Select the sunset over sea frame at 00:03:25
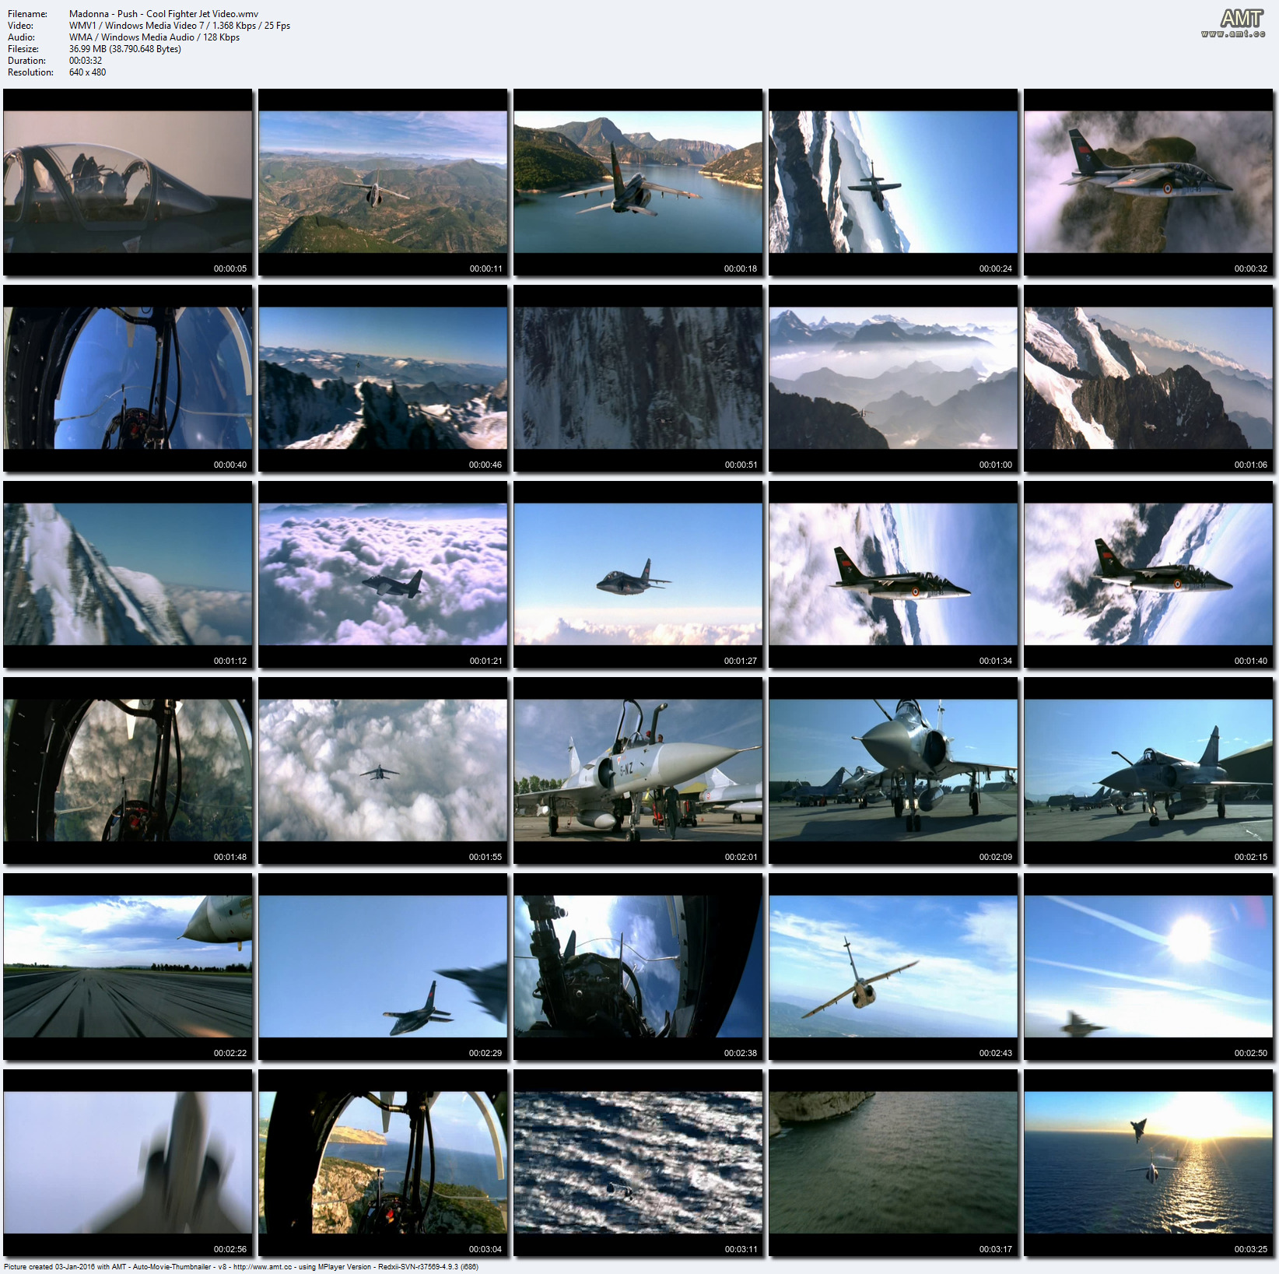The image size is (1279, 1274). click(x=1148, y=1163)
